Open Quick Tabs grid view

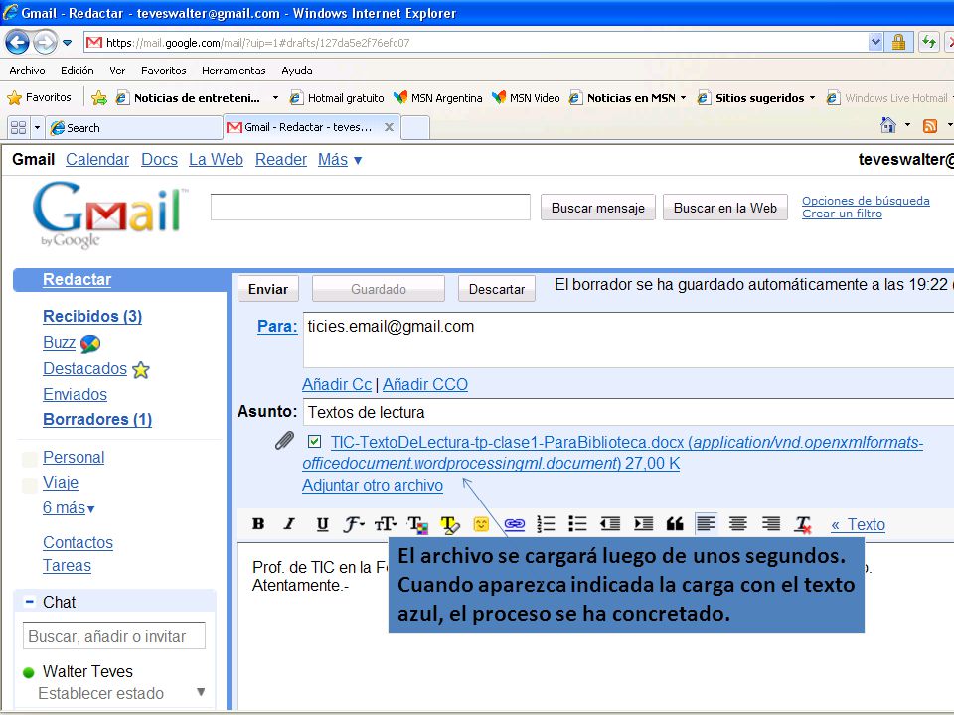pyautogui.click(x=18, y=128)
